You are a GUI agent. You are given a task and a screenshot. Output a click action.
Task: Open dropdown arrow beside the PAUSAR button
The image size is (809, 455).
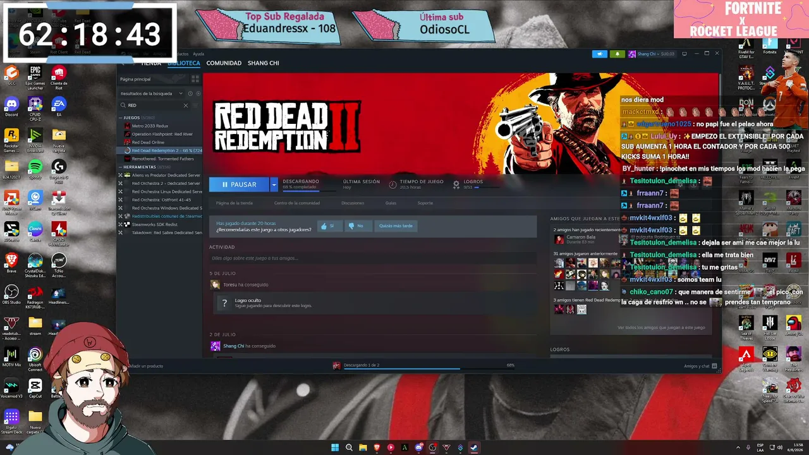(x=274, y=185)
